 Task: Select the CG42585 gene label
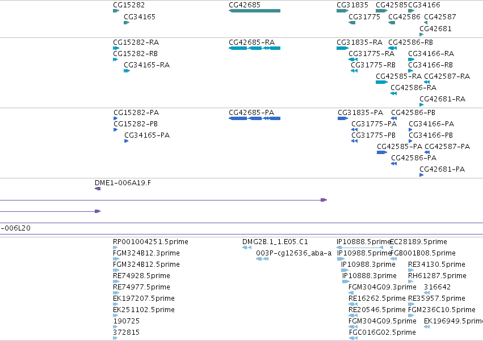[x=392, y=5]
